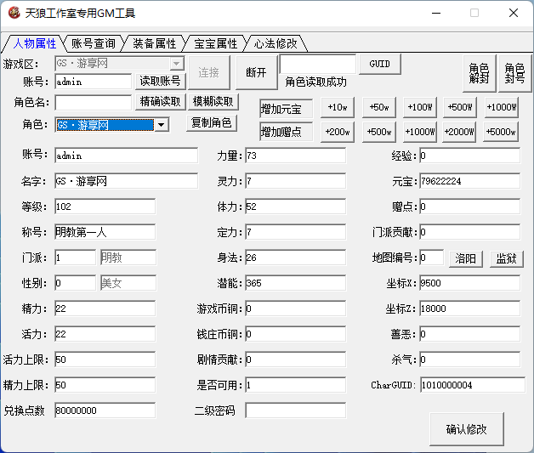Open the 装备属性 tab

coord(154,43)
